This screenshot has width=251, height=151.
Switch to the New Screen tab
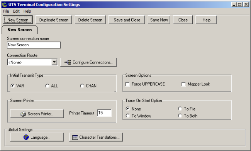pos(20,30)
